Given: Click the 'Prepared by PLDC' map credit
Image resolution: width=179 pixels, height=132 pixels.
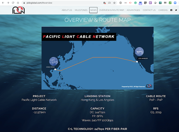Looking at the screenshot, I should (133, 87).
